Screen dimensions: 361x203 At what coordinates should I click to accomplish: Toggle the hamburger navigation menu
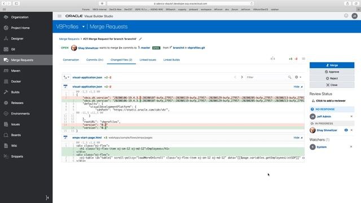[x=59, y=16]
